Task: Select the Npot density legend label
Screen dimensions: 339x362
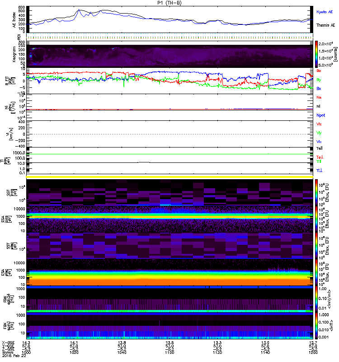Action: pos(320,115)
